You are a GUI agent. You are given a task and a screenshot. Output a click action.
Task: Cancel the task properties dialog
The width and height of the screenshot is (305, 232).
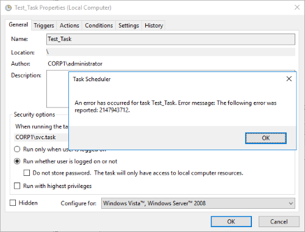(279, 222)
